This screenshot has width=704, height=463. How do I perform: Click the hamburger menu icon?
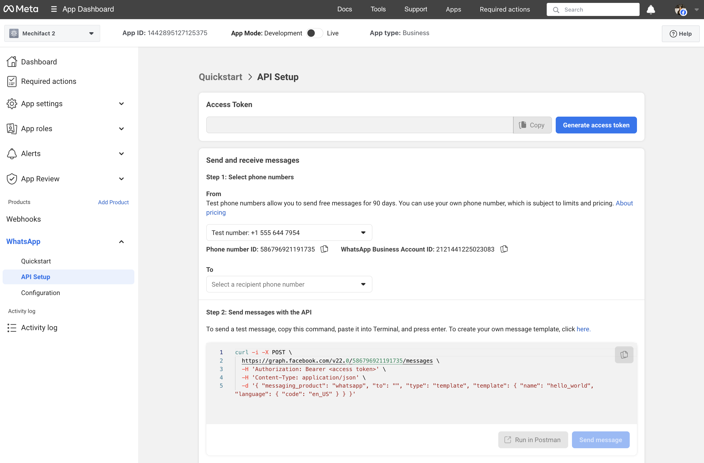(53, 9)
